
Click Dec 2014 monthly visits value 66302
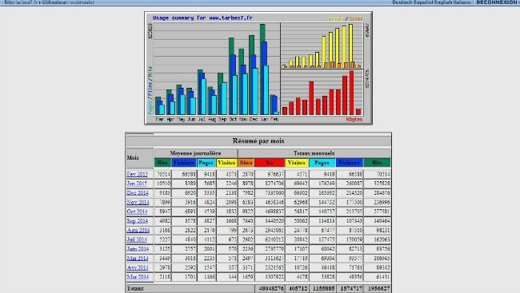[x=301, y=192]
